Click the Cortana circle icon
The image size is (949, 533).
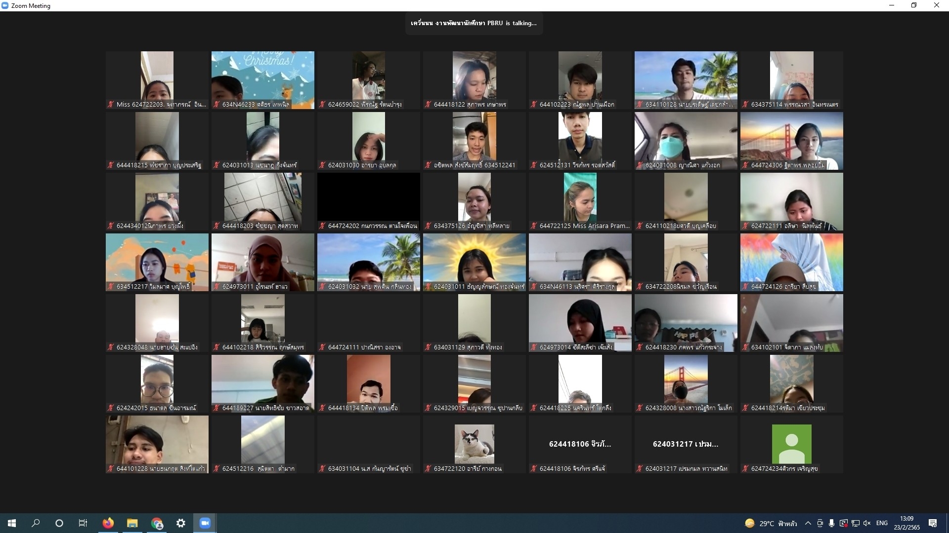click(x=59, y=523)
